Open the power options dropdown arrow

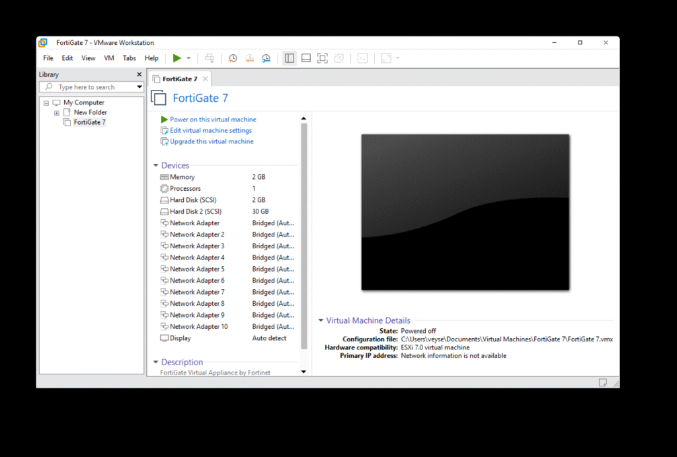188,58
